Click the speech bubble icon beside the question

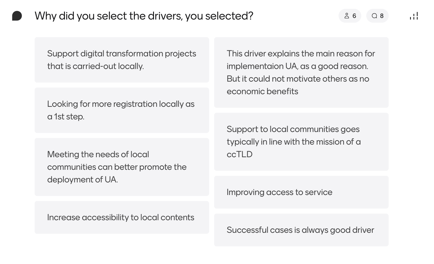click(x=17, y=16)
